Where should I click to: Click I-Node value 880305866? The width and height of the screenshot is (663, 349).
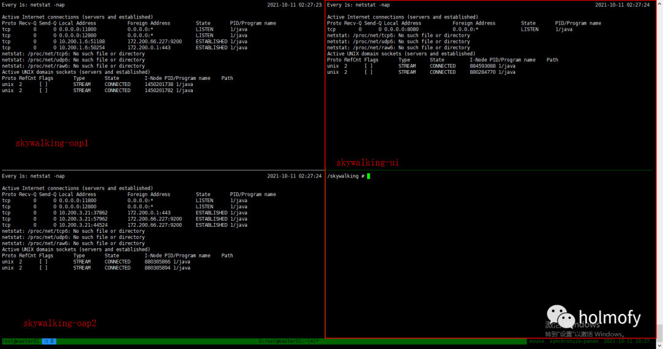click(157, 262)
